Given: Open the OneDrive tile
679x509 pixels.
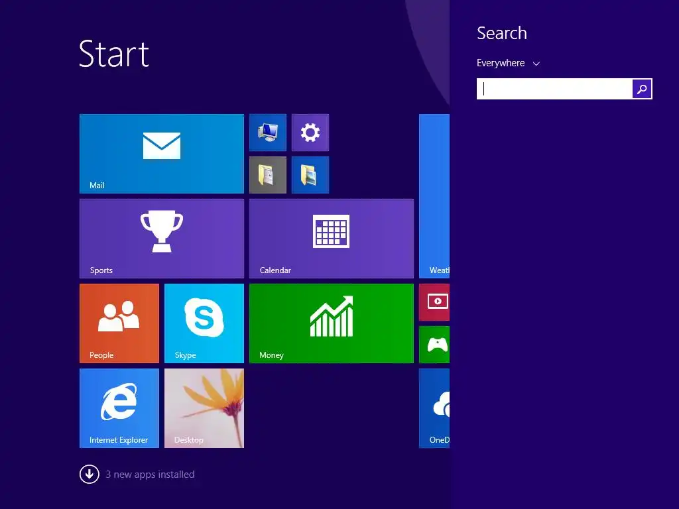Looking at the screenshot, I should click(x=434, y=408).
